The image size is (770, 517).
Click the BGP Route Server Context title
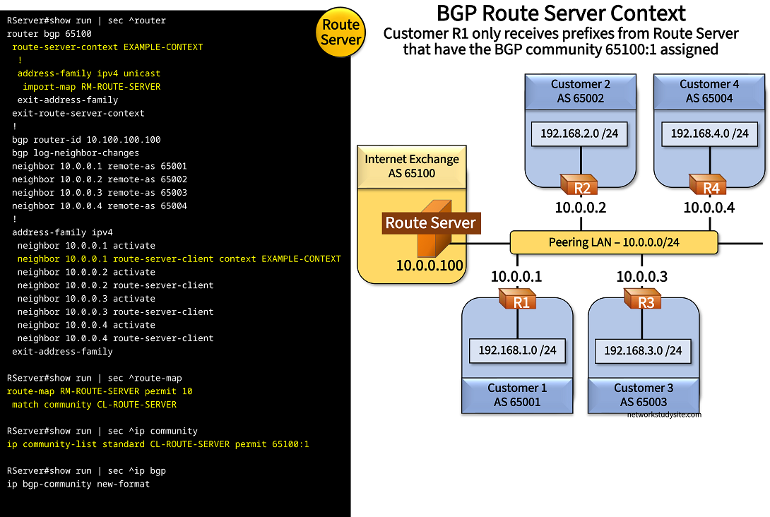tap(561, 13)
